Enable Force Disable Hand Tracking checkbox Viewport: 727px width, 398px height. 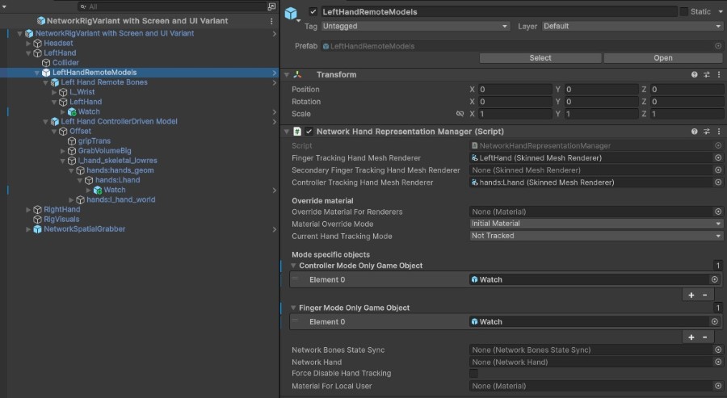[x=473, y=374]
